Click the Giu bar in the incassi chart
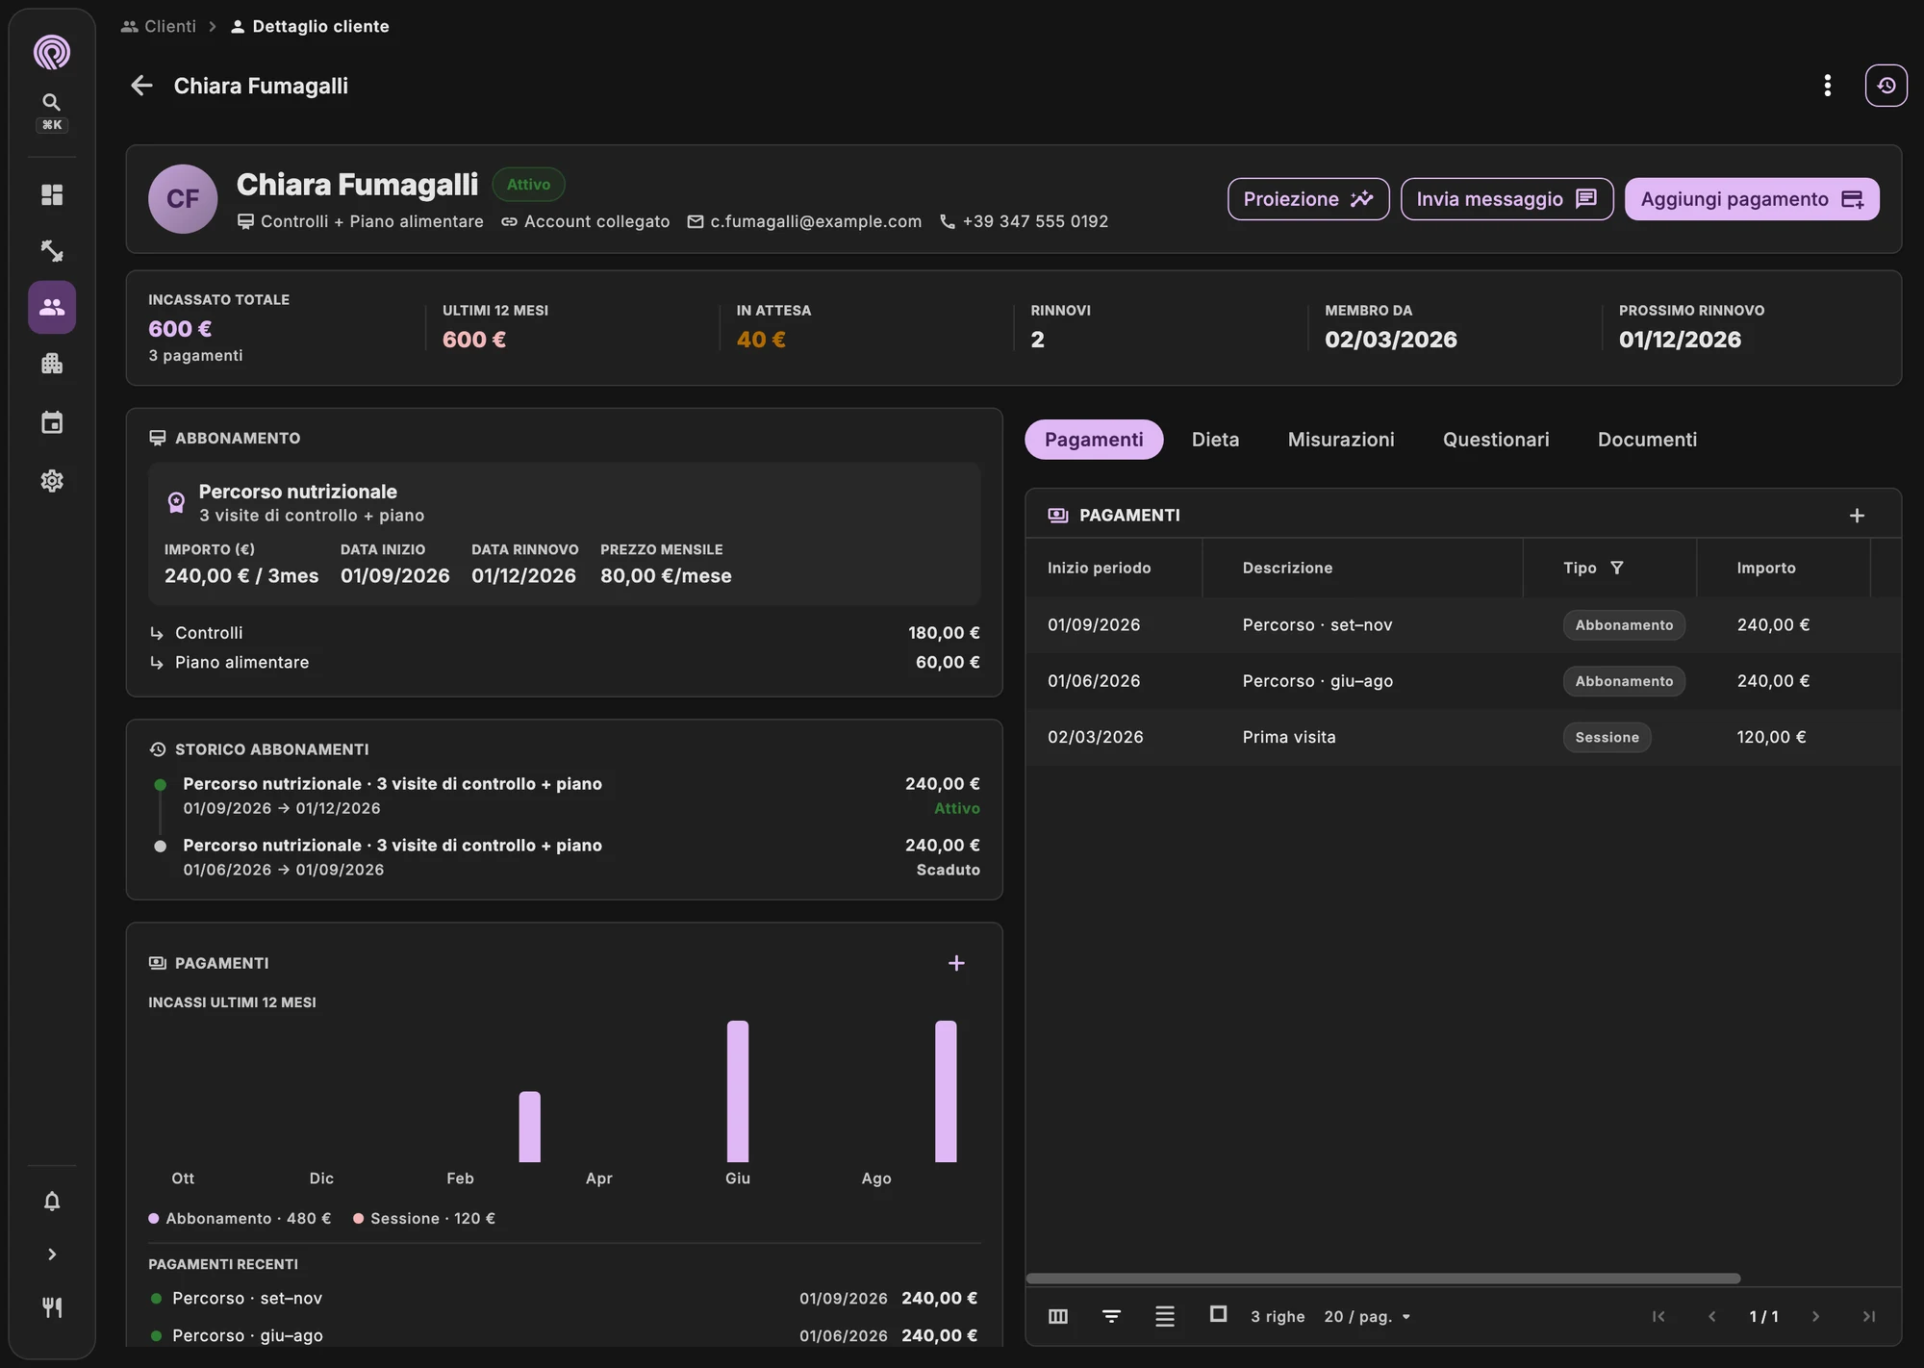Image resolution: width=1924 pixels, height=1368 pixels. 737,1091
